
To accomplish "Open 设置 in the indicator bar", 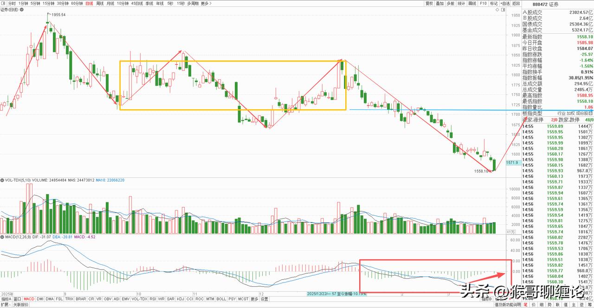I will pyautogui.click(x=264, y=299).
